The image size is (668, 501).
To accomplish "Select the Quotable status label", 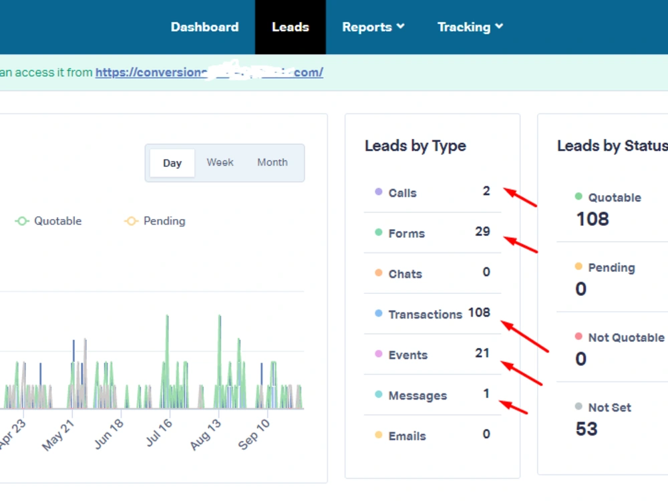I will tap(615, 198).
